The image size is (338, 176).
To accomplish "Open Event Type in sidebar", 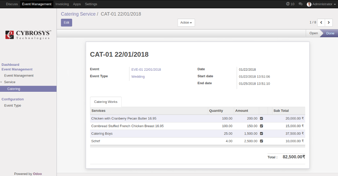I will 13,105.
